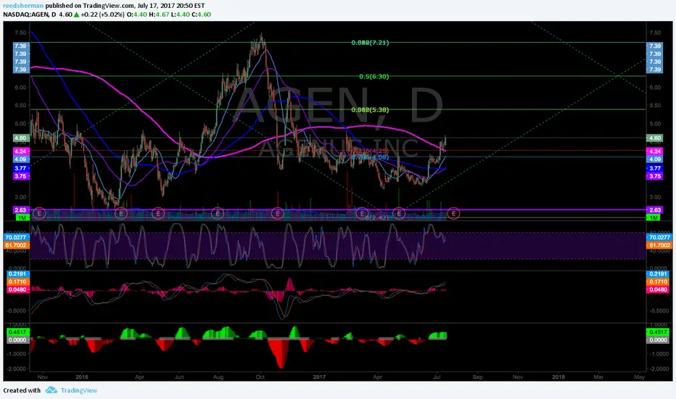The height and width of the screenshot is (399, 676).
Task: Click the 2018 label on the time axis
Action: 558,377
